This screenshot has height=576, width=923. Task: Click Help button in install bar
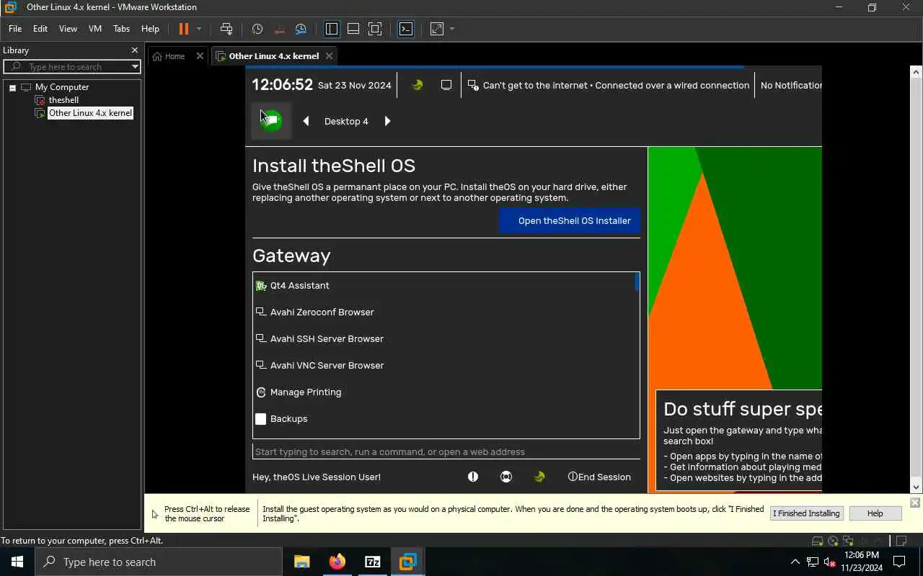(x=875, y=513)
